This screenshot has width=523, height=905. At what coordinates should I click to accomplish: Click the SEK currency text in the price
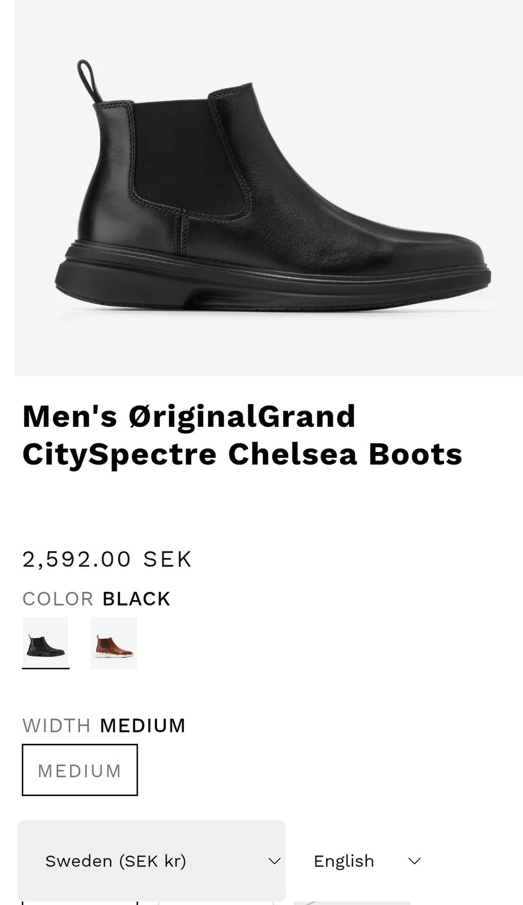167,559
